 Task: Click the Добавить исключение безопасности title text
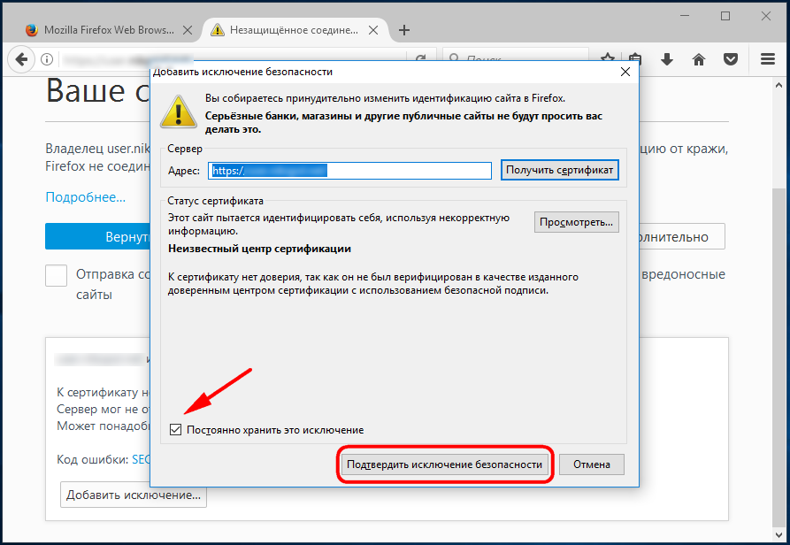(242, 72)
